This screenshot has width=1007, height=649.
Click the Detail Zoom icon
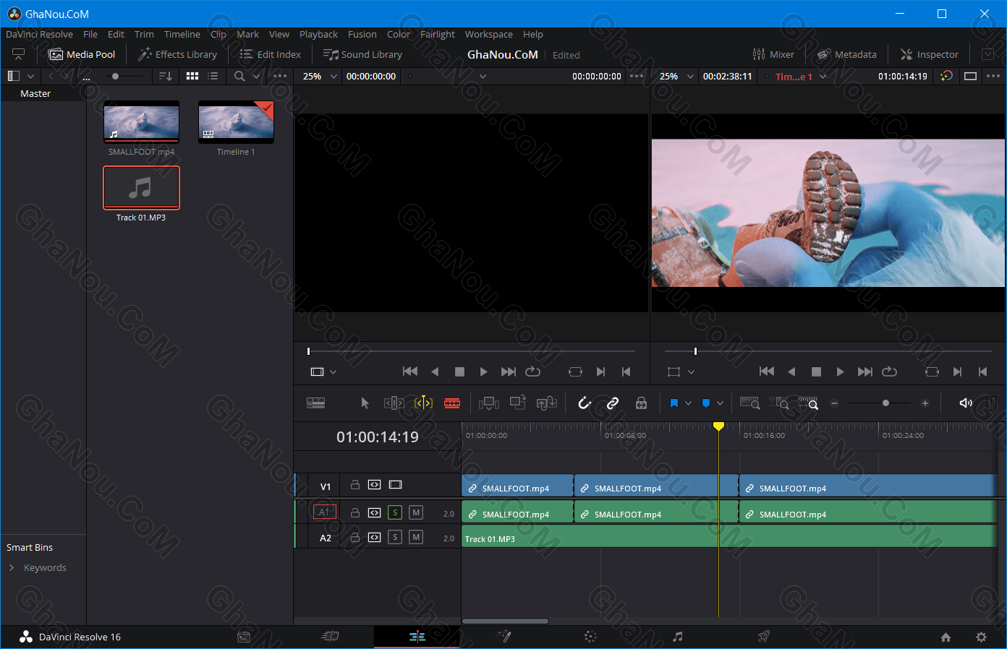click(779, 403)
